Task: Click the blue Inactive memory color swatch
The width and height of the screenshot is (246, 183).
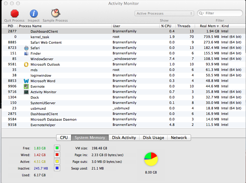Action: pyautogui.click(x=57, y=168)
